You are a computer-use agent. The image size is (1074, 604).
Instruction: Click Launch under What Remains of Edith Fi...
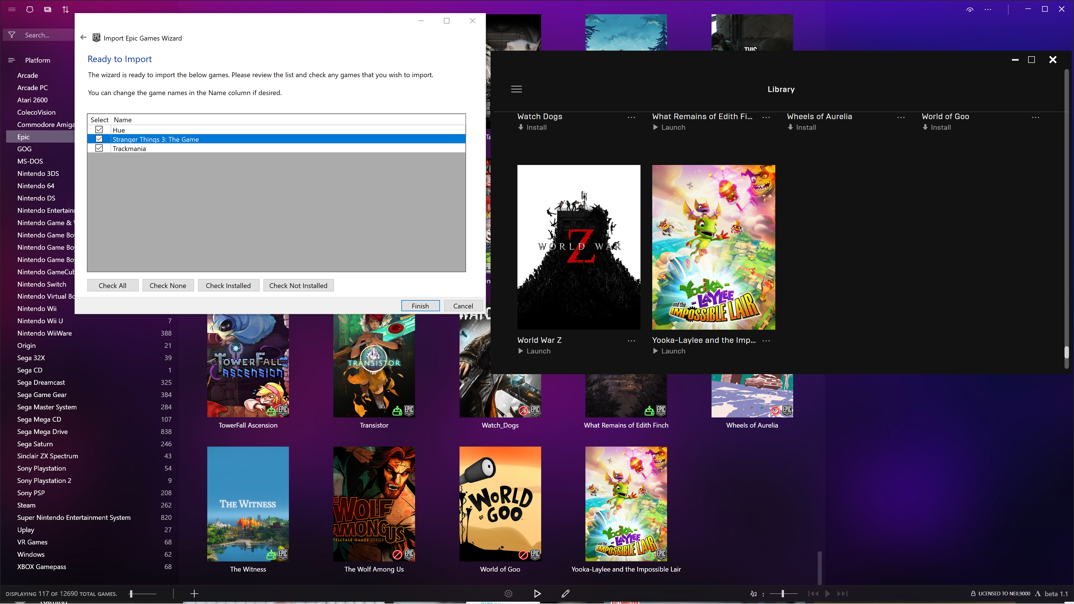tap(669, 127)
